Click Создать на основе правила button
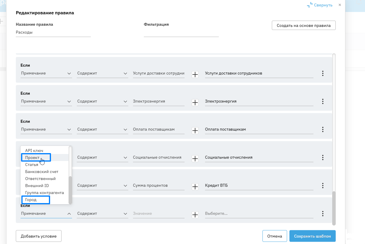Viewport: 365px width, 244px height. pos(303,25)
